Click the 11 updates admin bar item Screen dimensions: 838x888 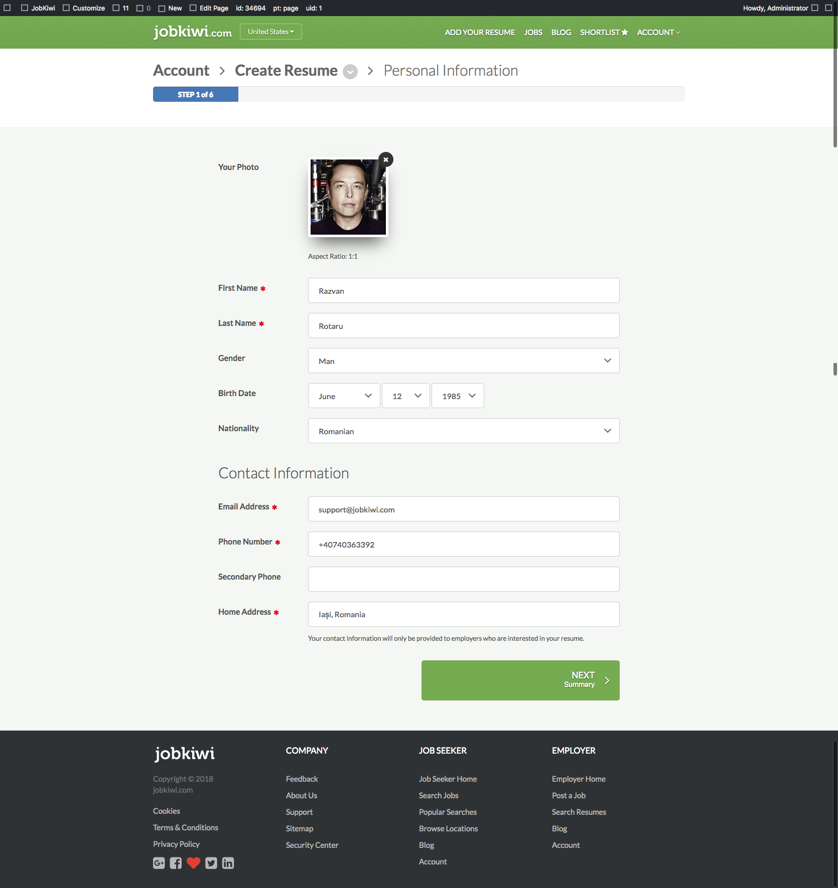[x=120, y=8]
